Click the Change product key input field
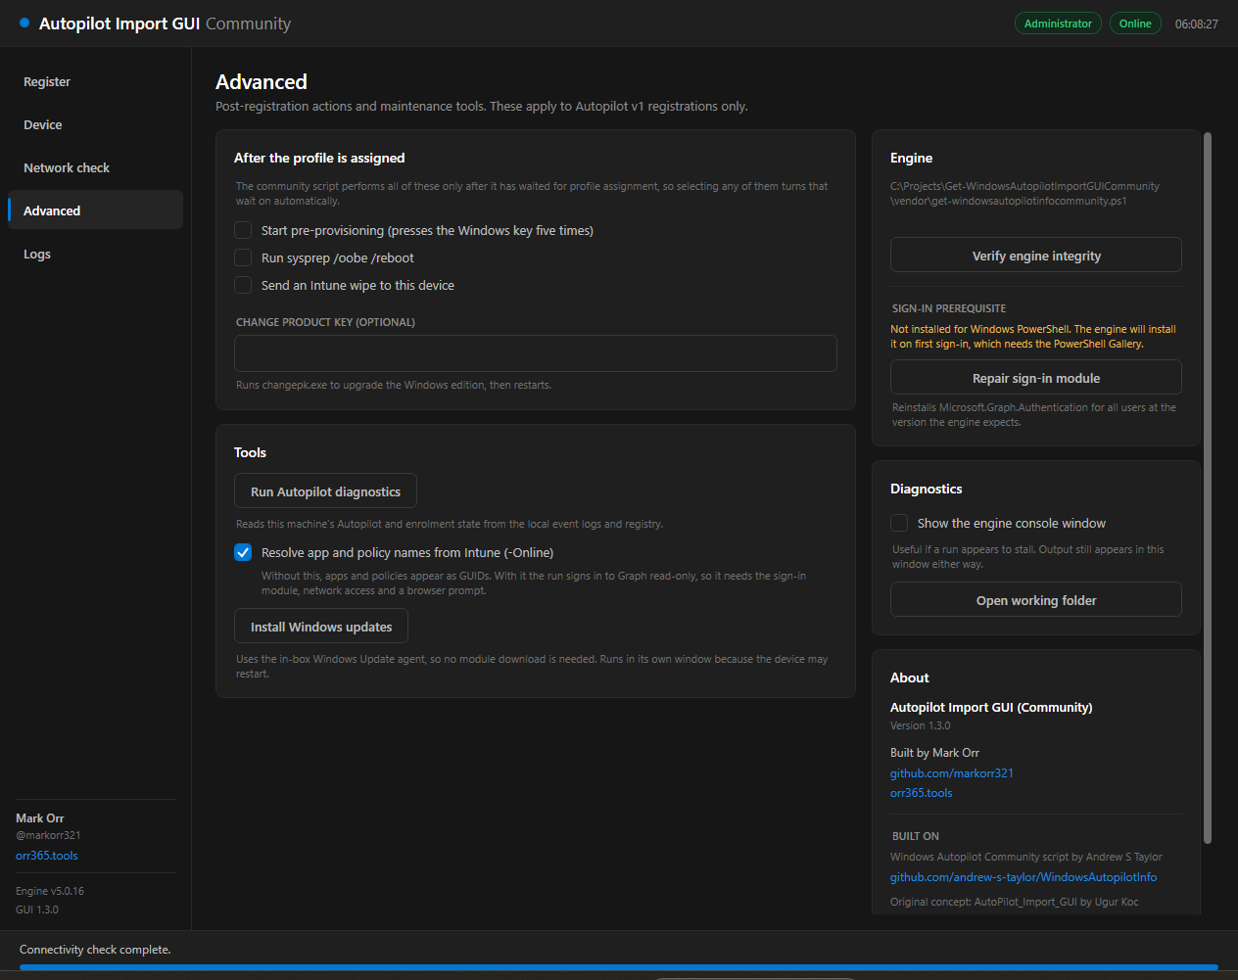 (x=536, y=353)
